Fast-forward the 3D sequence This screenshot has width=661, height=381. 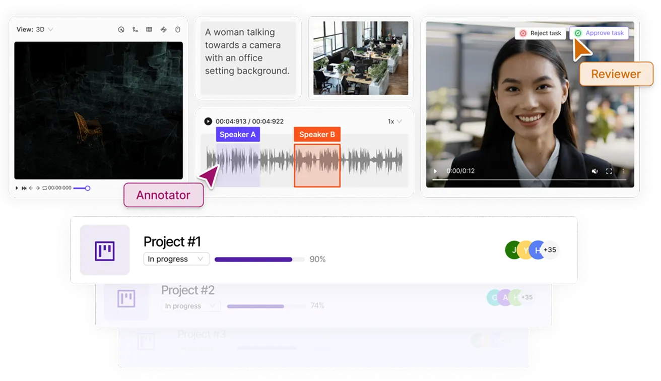coord(24,188)
